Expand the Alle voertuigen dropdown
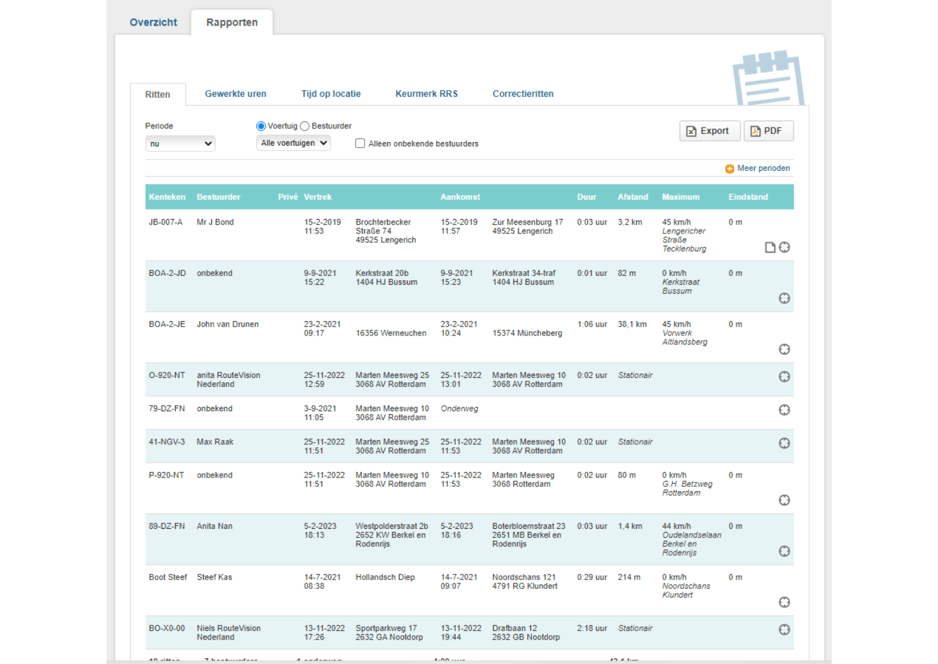The width and height of the screenshot is (938, 664). (293, 143)
